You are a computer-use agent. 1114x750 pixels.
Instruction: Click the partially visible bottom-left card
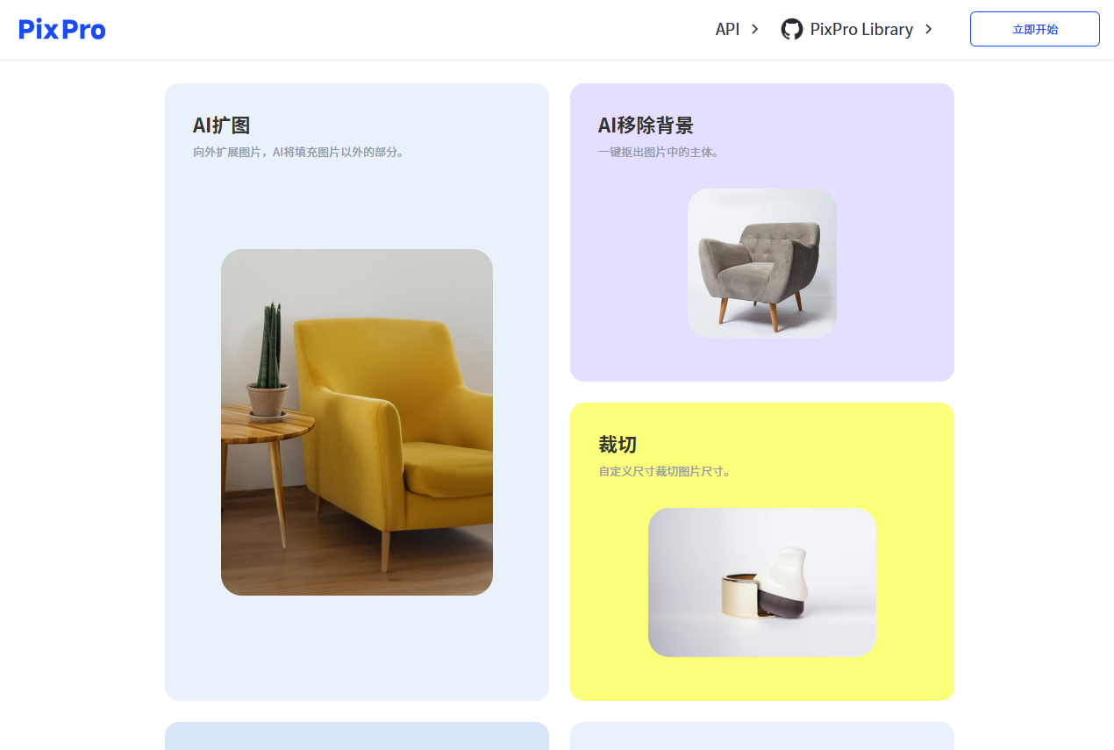pos(357,736)
